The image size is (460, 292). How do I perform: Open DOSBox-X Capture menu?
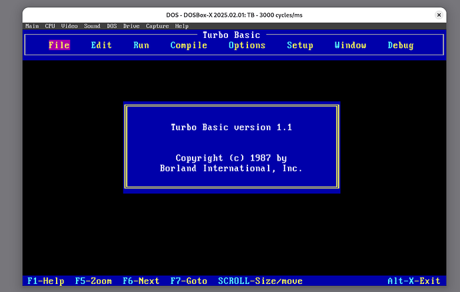(157, 26)
